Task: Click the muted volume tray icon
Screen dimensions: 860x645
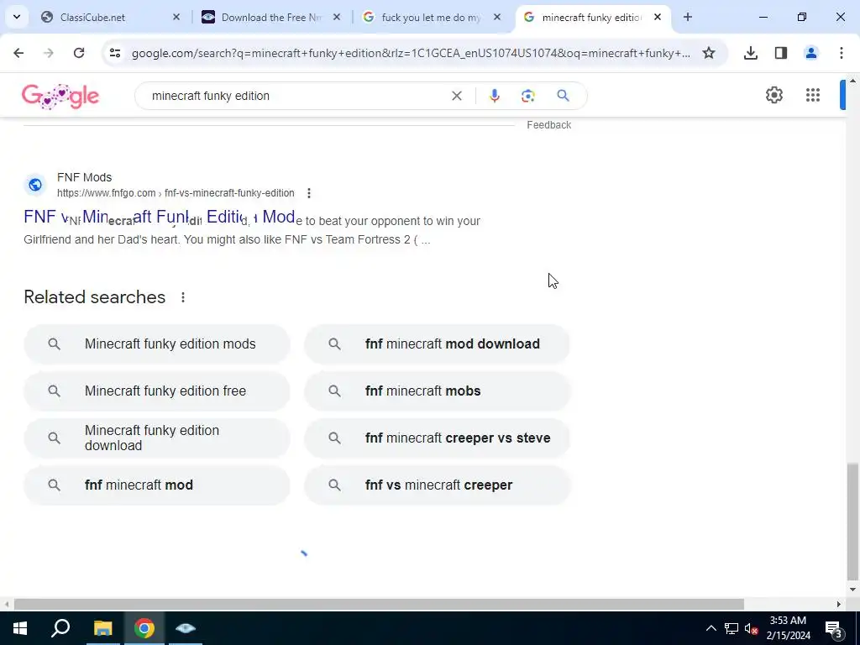Action: pyautogui.click(x=752, y=628)
